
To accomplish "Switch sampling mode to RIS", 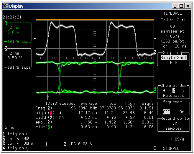I will pos(173,62).
